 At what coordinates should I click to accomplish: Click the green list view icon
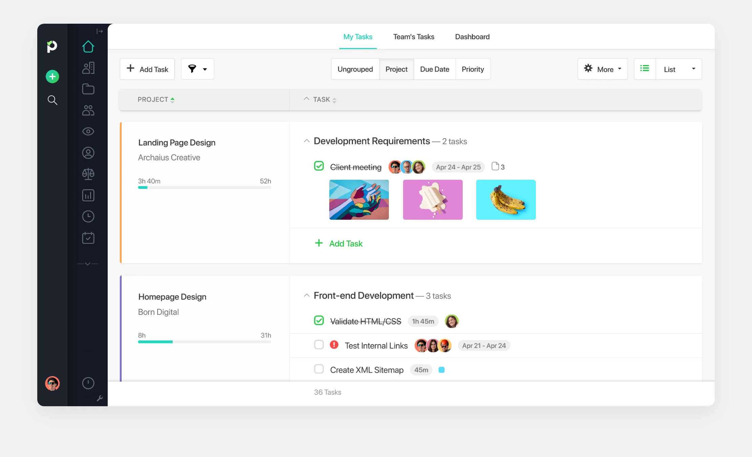pos(645,69)
